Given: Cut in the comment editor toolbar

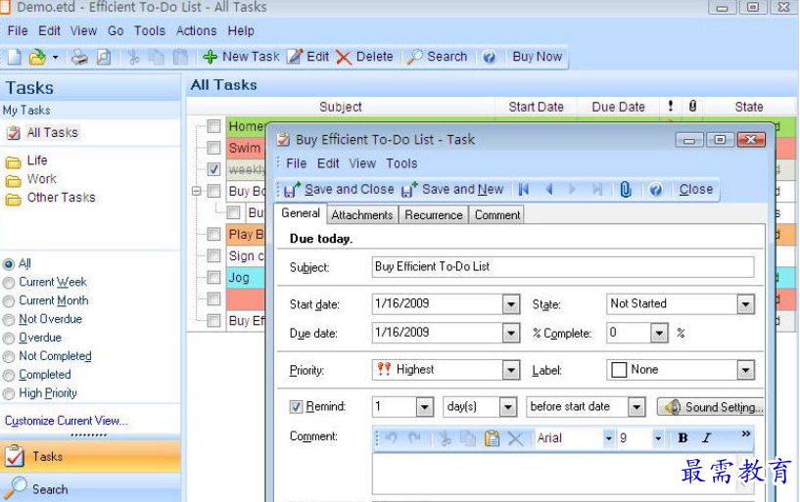Looking at the screenshot, I should (445, 437).
